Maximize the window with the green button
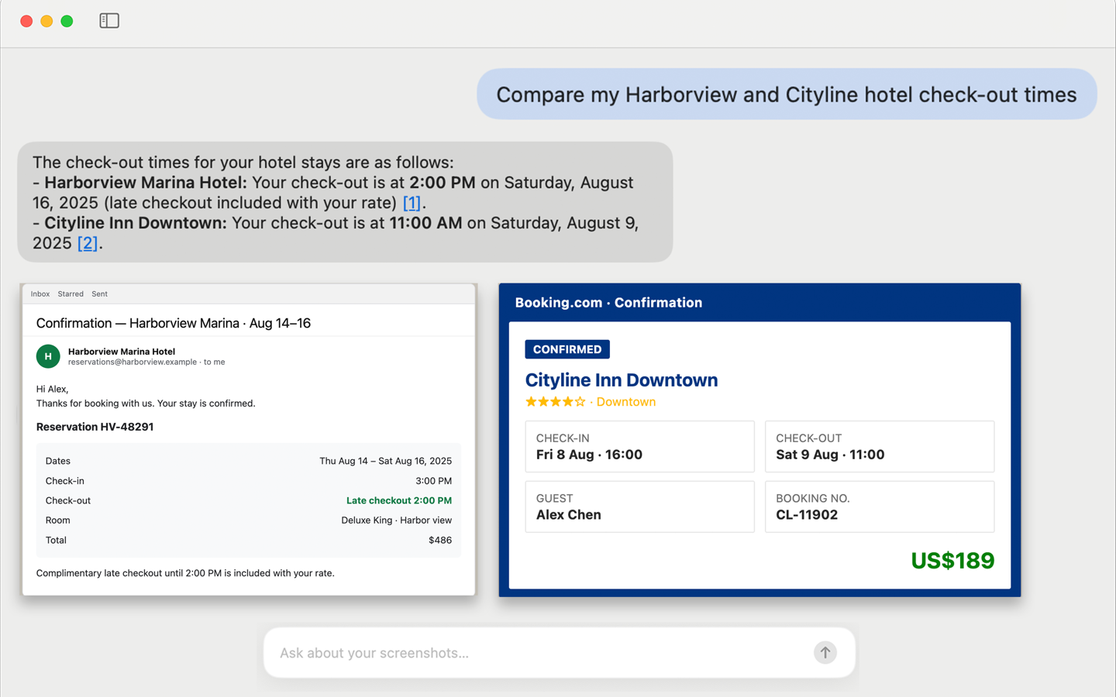 click(67, 21)
